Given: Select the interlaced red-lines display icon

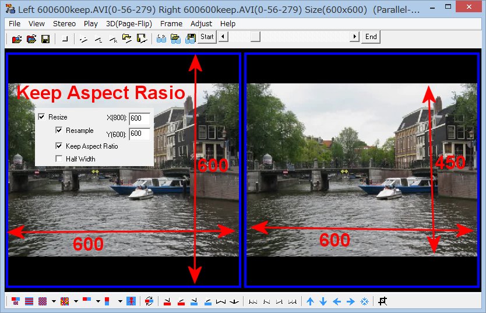Looking at the screenshot, I should click(29, 301).
